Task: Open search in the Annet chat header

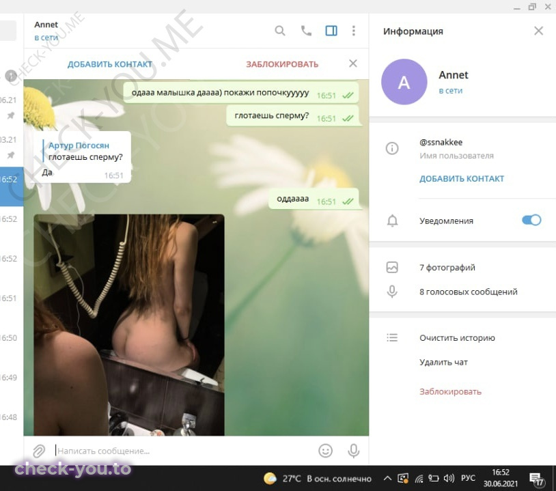Action: tap(280, 31)
